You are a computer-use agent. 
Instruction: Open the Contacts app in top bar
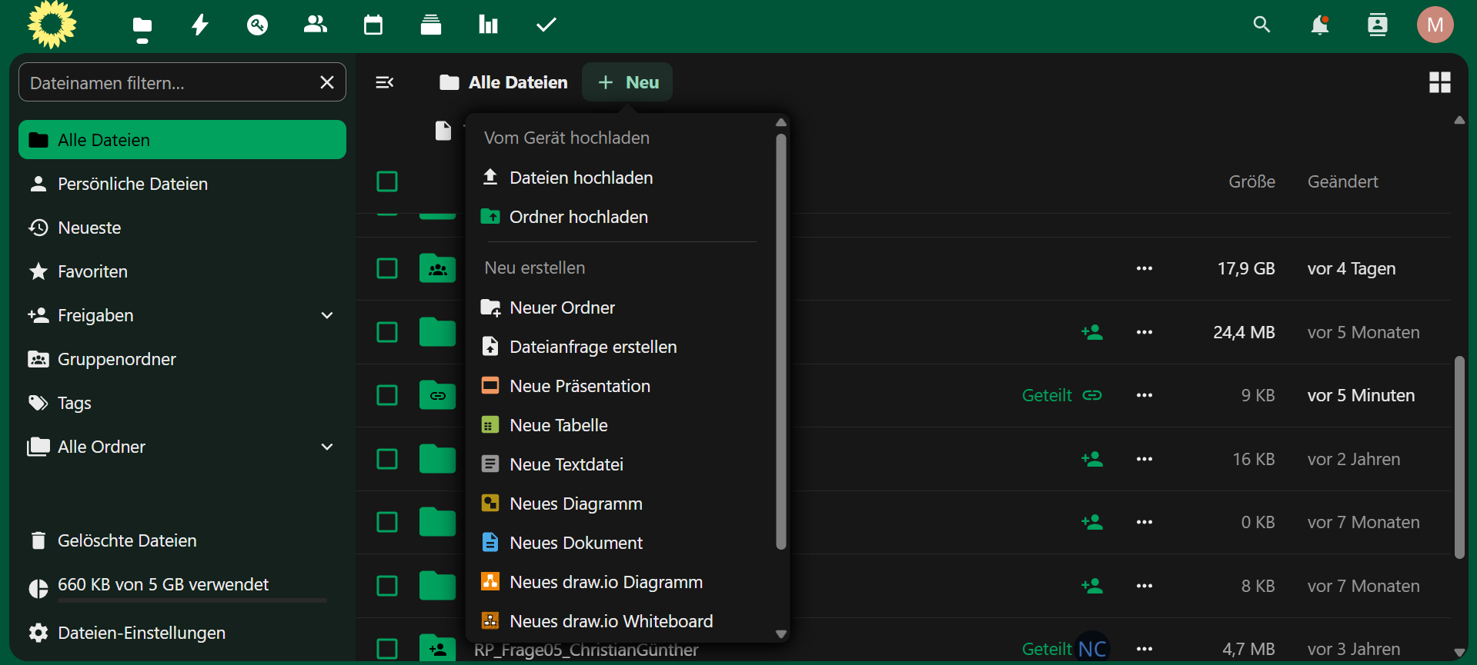316,25
